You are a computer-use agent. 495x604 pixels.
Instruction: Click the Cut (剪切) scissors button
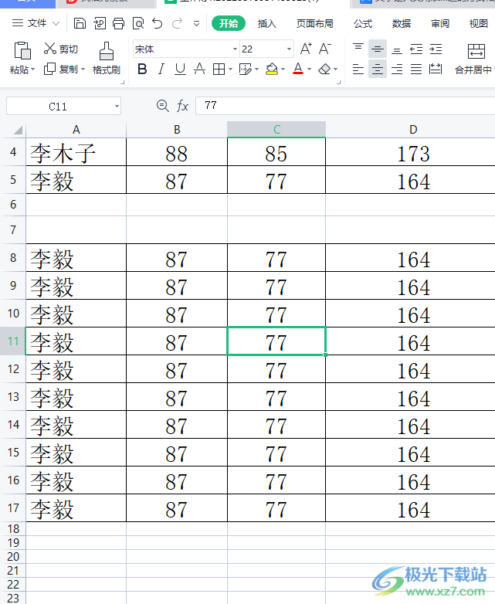click(x=60, y=49)
